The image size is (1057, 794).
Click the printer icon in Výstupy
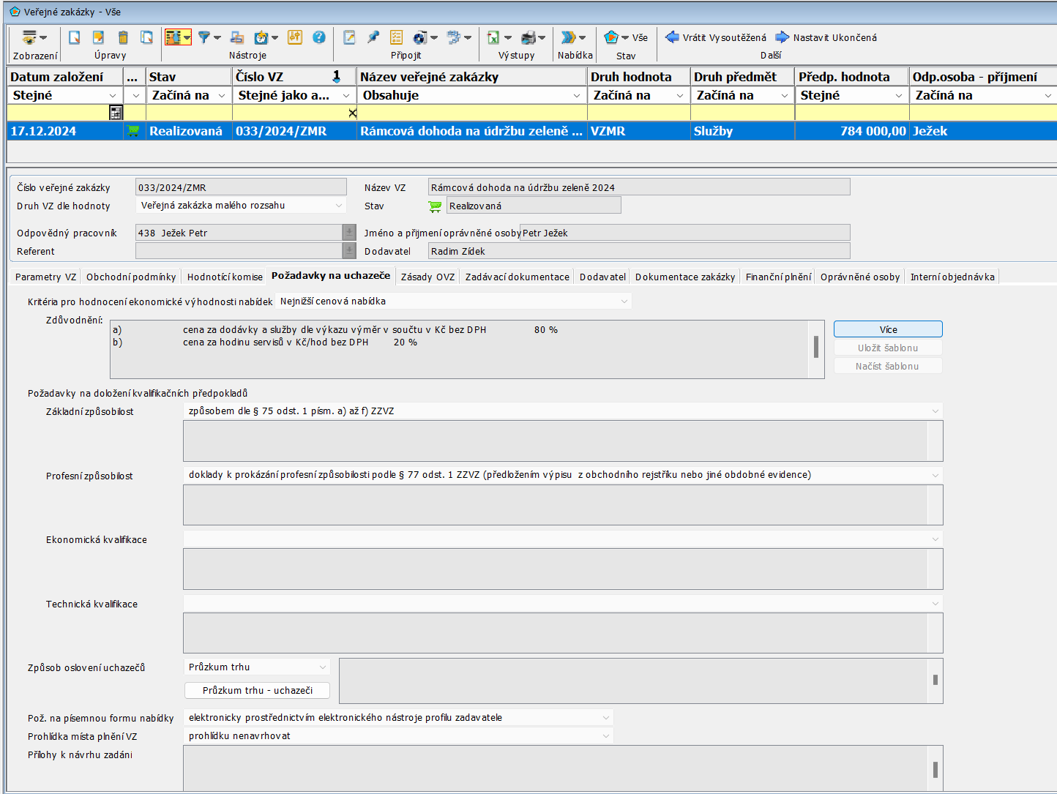click(x=528, y=37)
